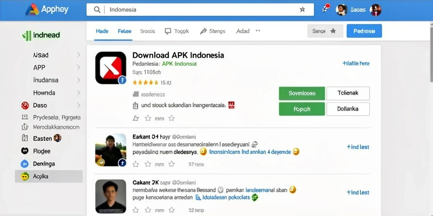Click the first star in Cakant 2K post
Screen dimensions: 433x216
[x=136, y=210]
